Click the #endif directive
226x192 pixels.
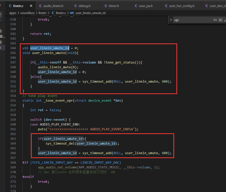[x=28, y=177]
